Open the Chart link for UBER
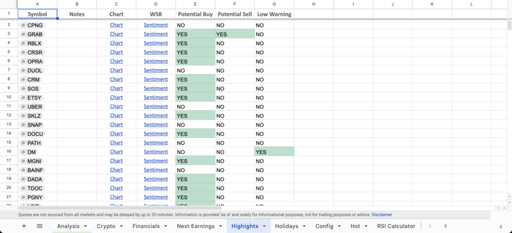The image size is (512, 233). (x=116, y=106)
